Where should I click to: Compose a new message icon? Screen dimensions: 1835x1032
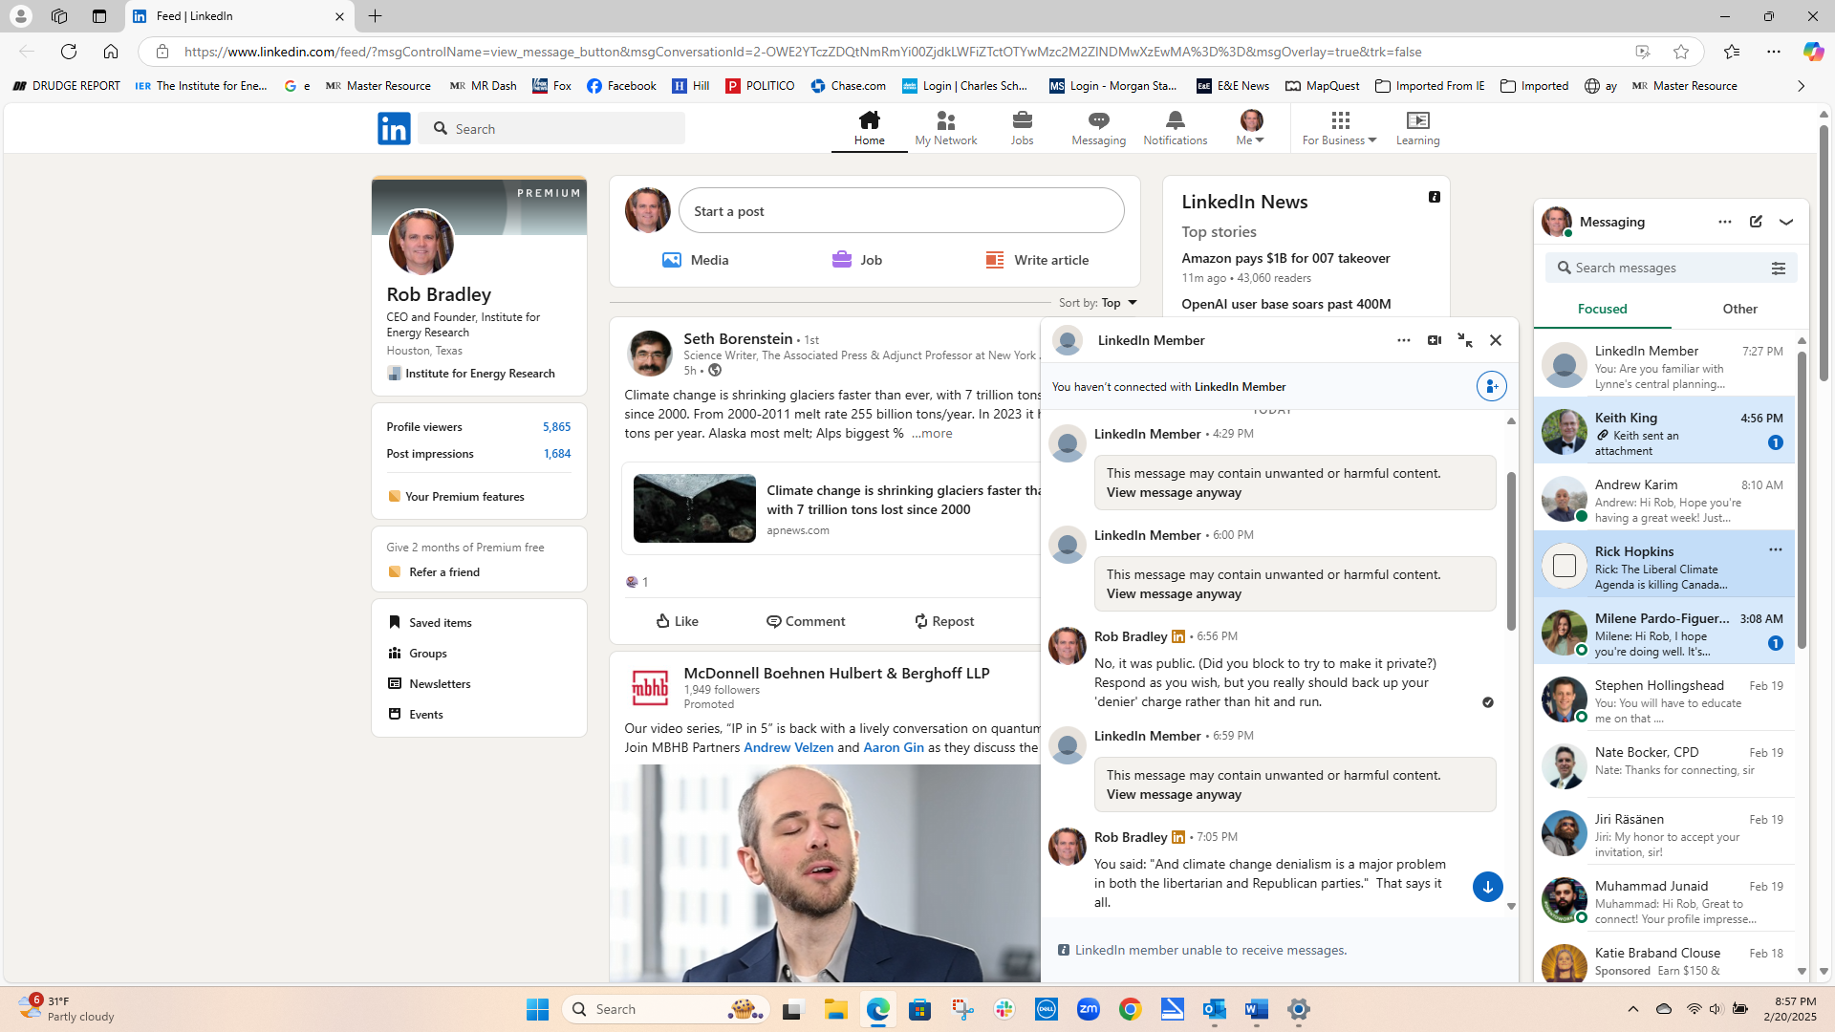pos(1756,222)
